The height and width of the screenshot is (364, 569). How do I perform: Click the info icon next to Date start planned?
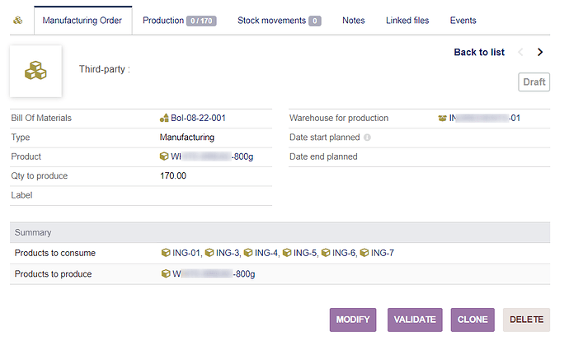(368, 138)
